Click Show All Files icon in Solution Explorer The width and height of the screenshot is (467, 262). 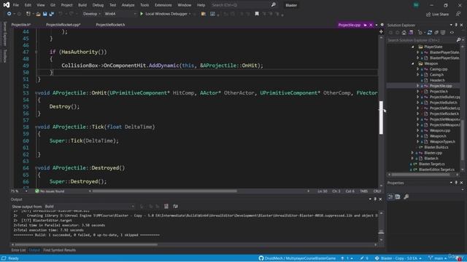point(443,32)
